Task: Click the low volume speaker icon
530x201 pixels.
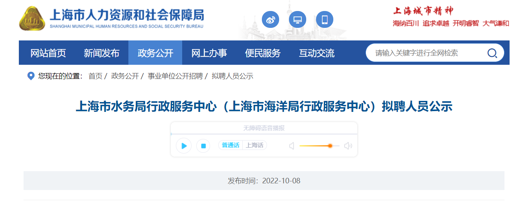Action: tap(292, 146)
